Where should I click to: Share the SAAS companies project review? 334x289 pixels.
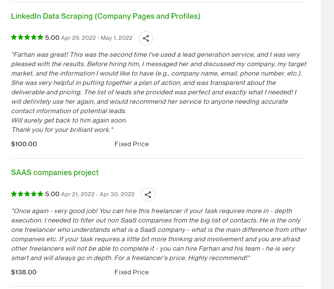click(148, 195)
